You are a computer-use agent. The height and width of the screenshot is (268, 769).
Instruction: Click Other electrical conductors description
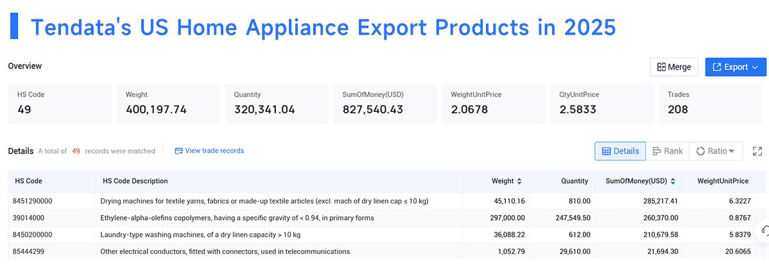225,251
